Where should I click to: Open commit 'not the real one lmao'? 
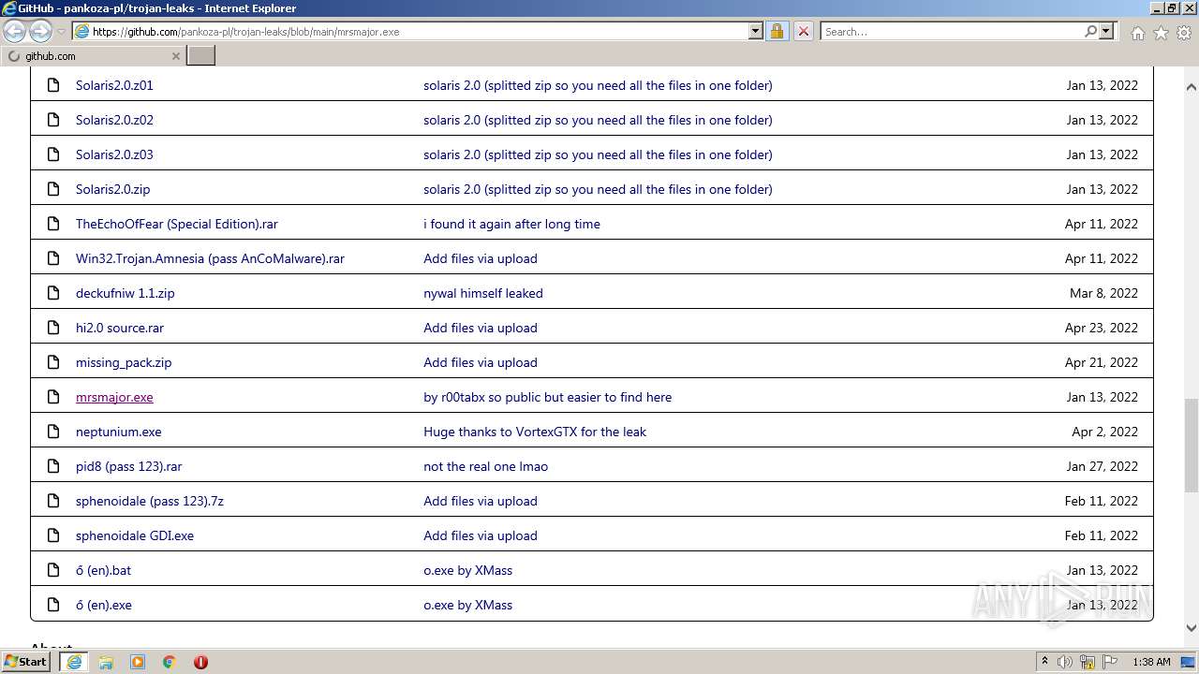point(485,466)
